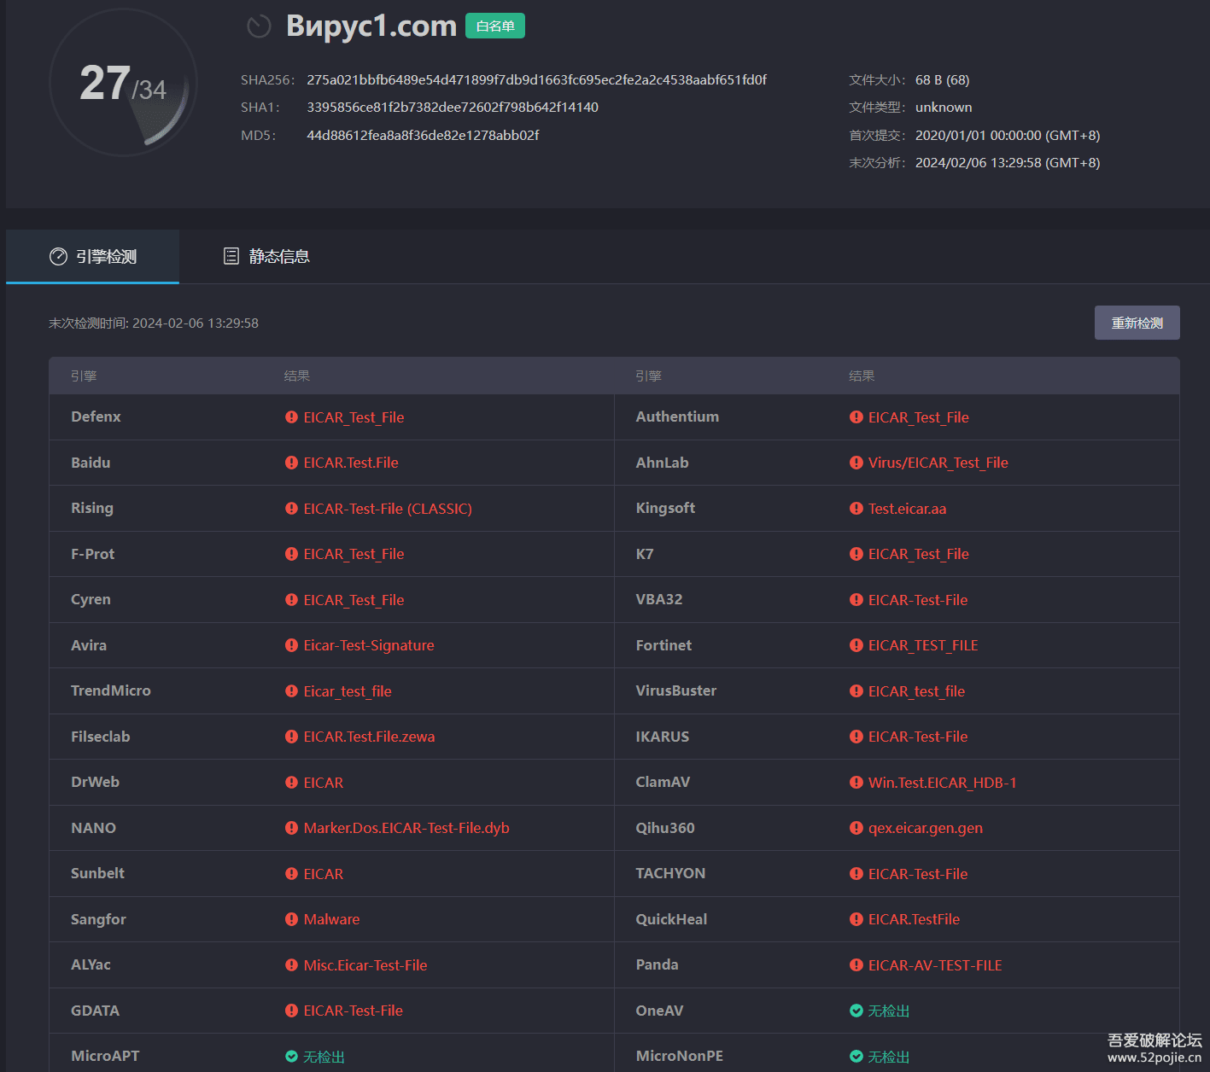
Task: Click the last analysis date 2024/02/06
Action: [x=1008, y=163]
